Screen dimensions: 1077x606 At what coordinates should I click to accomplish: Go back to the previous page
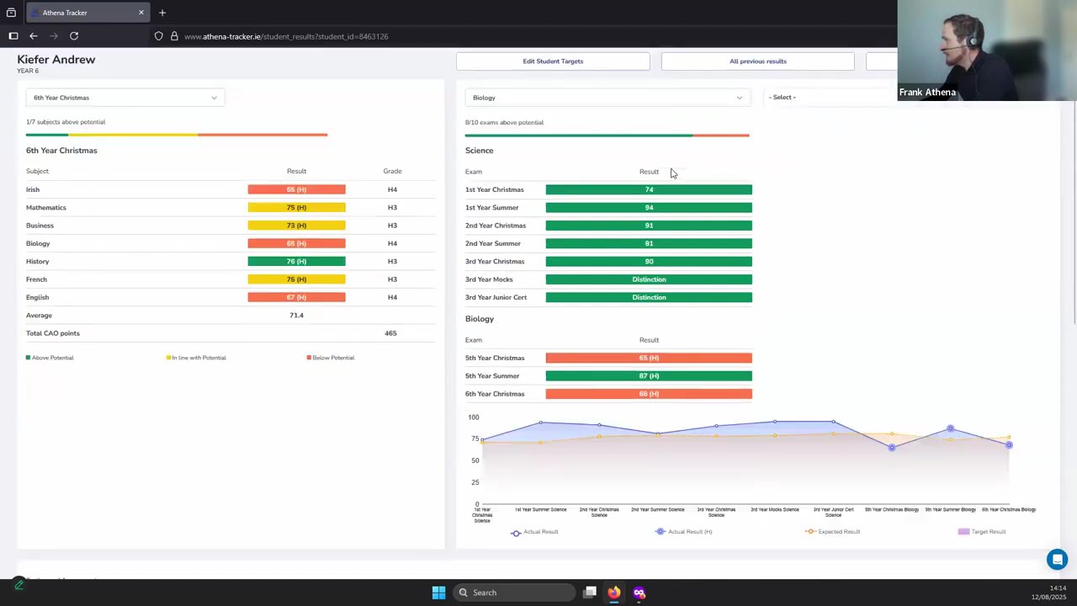click(x=34, y=36)
